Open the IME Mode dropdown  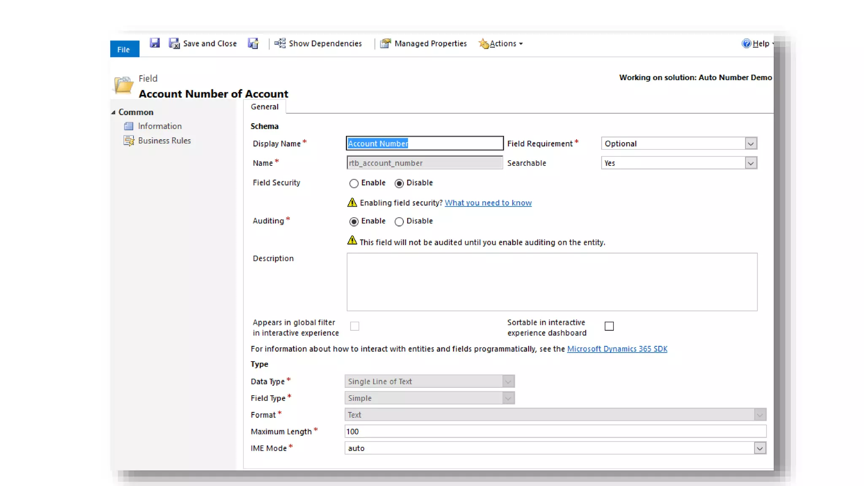pos(760,448)
